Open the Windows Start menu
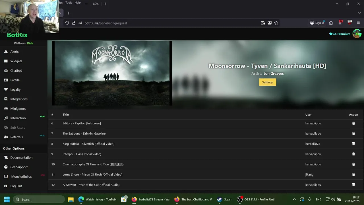Screen dimensions: 364x205 [7, 199]
